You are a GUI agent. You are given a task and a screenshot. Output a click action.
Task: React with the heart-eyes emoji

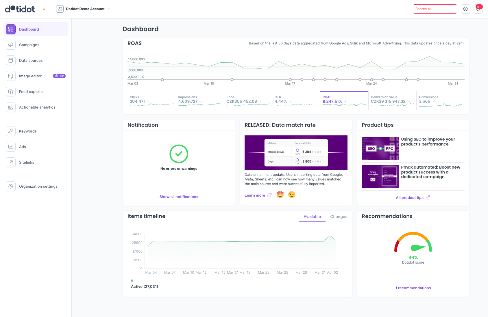(x=280, y=195)
